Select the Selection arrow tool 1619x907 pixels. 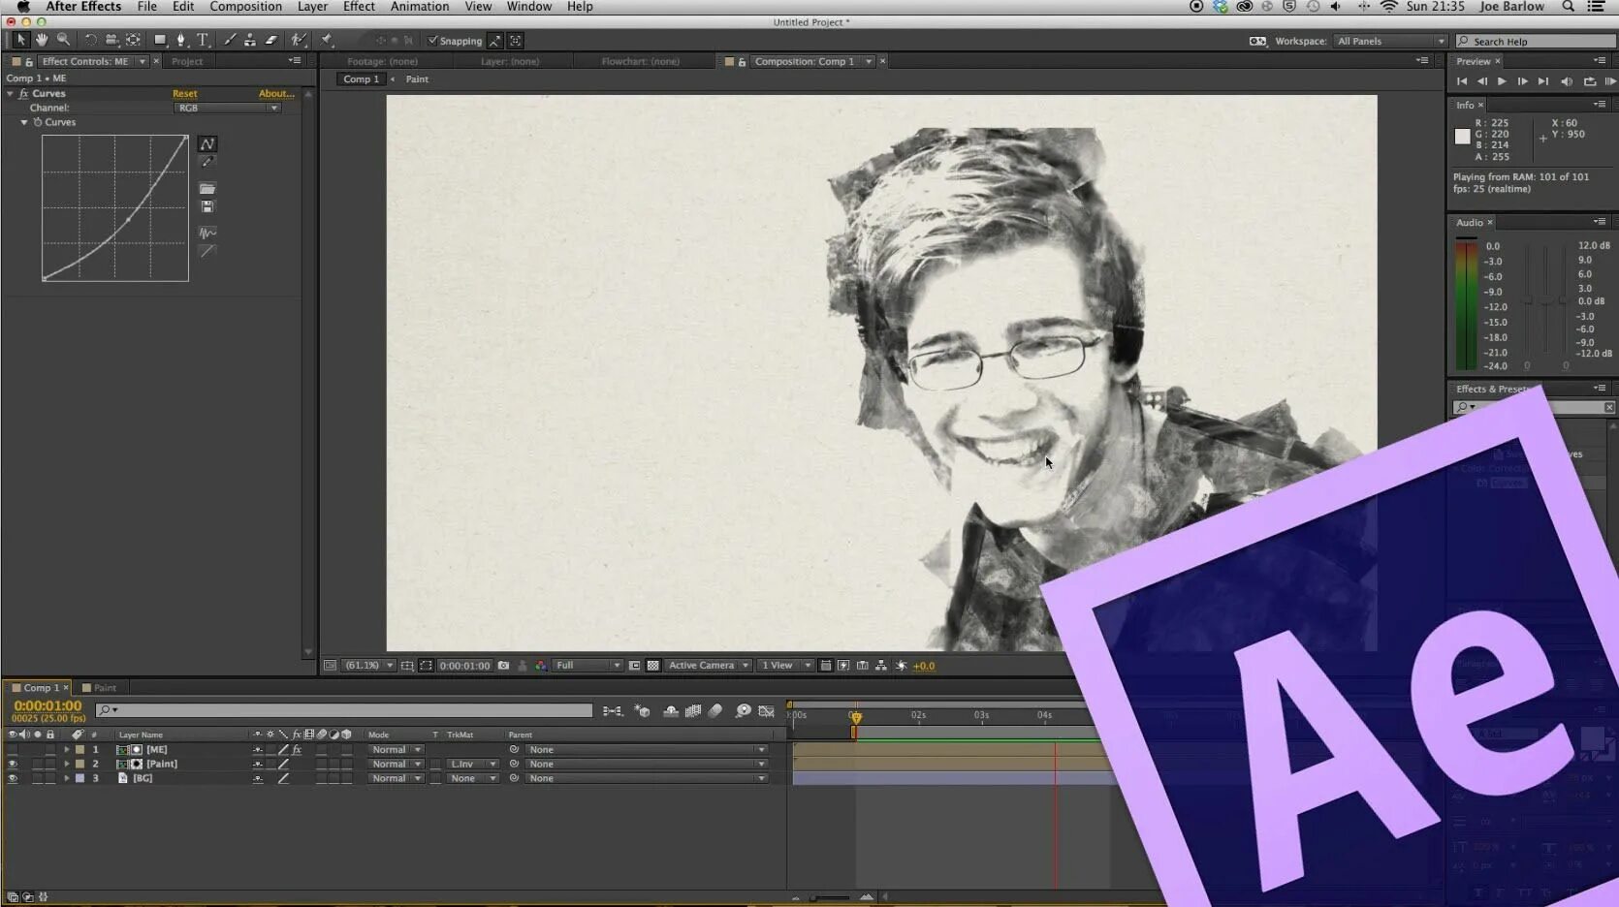[19, 40]
